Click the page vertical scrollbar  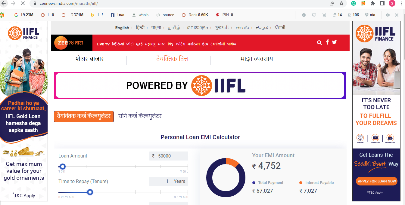point(403,36)
